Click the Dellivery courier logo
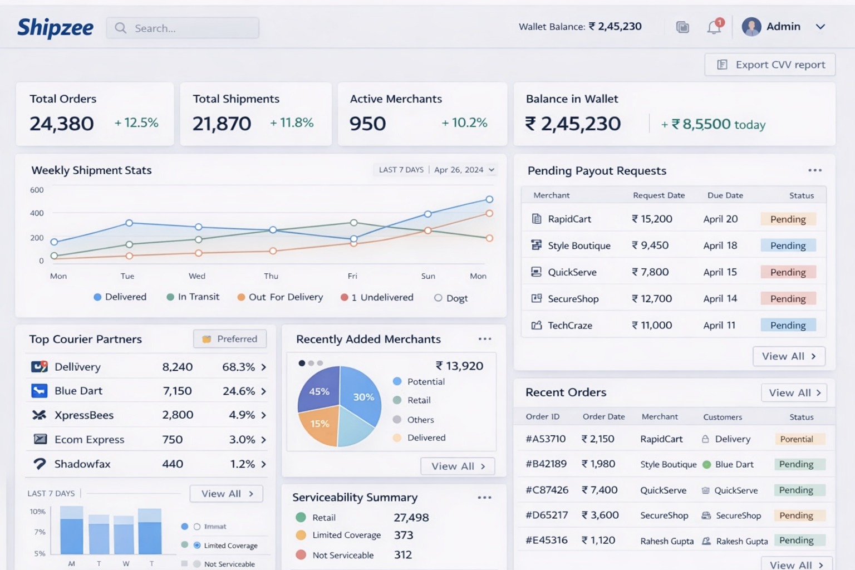 click(x=39, y=366)
